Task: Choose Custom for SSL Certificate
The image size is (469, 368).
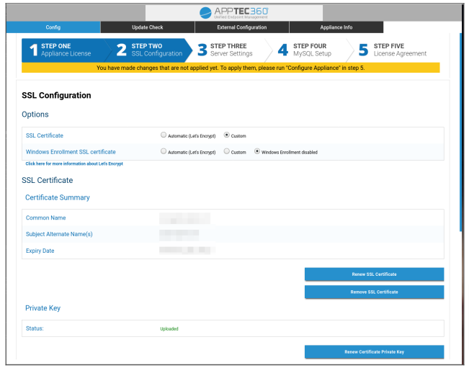Action: pos(227,135)
